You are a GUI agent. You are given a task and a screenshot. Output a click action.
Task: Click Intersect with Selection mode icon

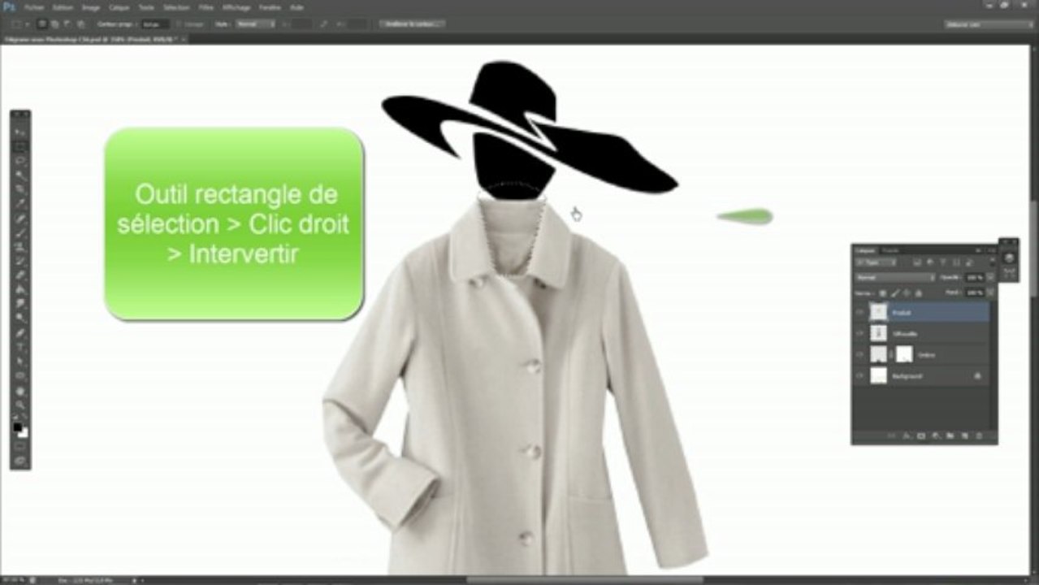80,24
